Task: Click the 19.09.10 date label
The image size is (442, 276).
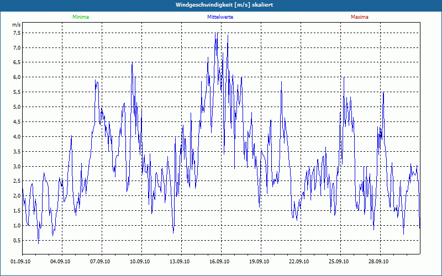Action: (x=259, y=262)
